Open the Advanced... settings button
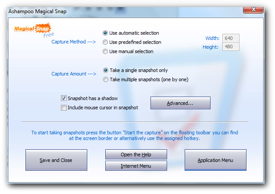Viewport: 275px width, 194px height. click(x=180, y=103)
